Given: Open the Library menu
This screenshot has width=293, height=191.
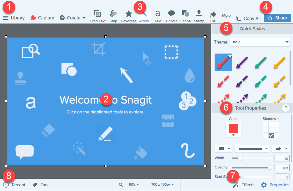Looking at the screenshot, I should coord(14,18).
